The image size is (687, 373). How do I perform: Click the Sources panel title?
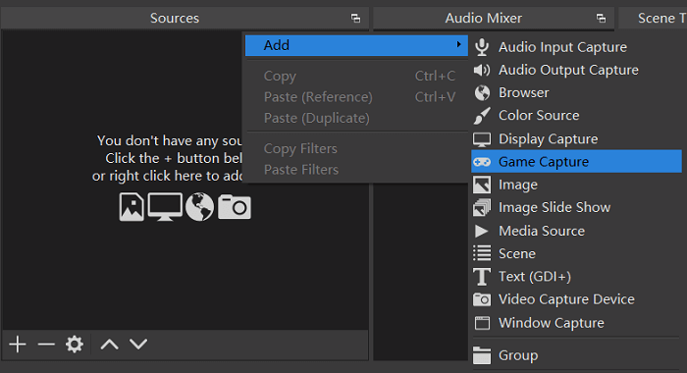tap(175, 18)
